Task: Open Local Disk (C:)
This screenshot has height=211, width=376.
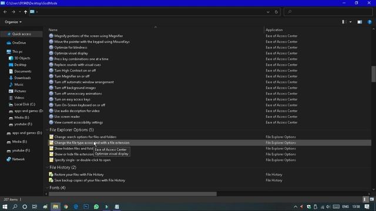Action: pos(25,104)
